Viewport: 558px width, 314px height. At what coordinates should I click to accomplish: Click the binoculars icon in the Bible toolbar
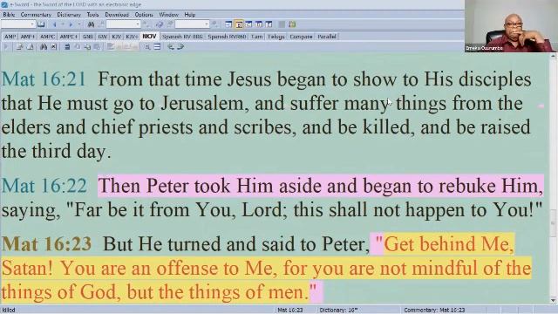(x=44, y=46)
